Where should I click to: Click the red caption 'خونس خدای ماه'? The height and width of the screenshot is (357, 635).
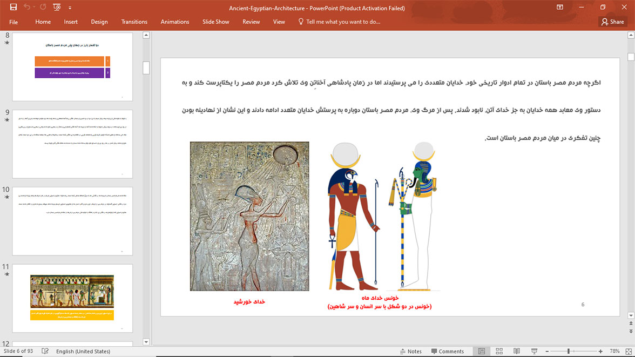[380, 298]
